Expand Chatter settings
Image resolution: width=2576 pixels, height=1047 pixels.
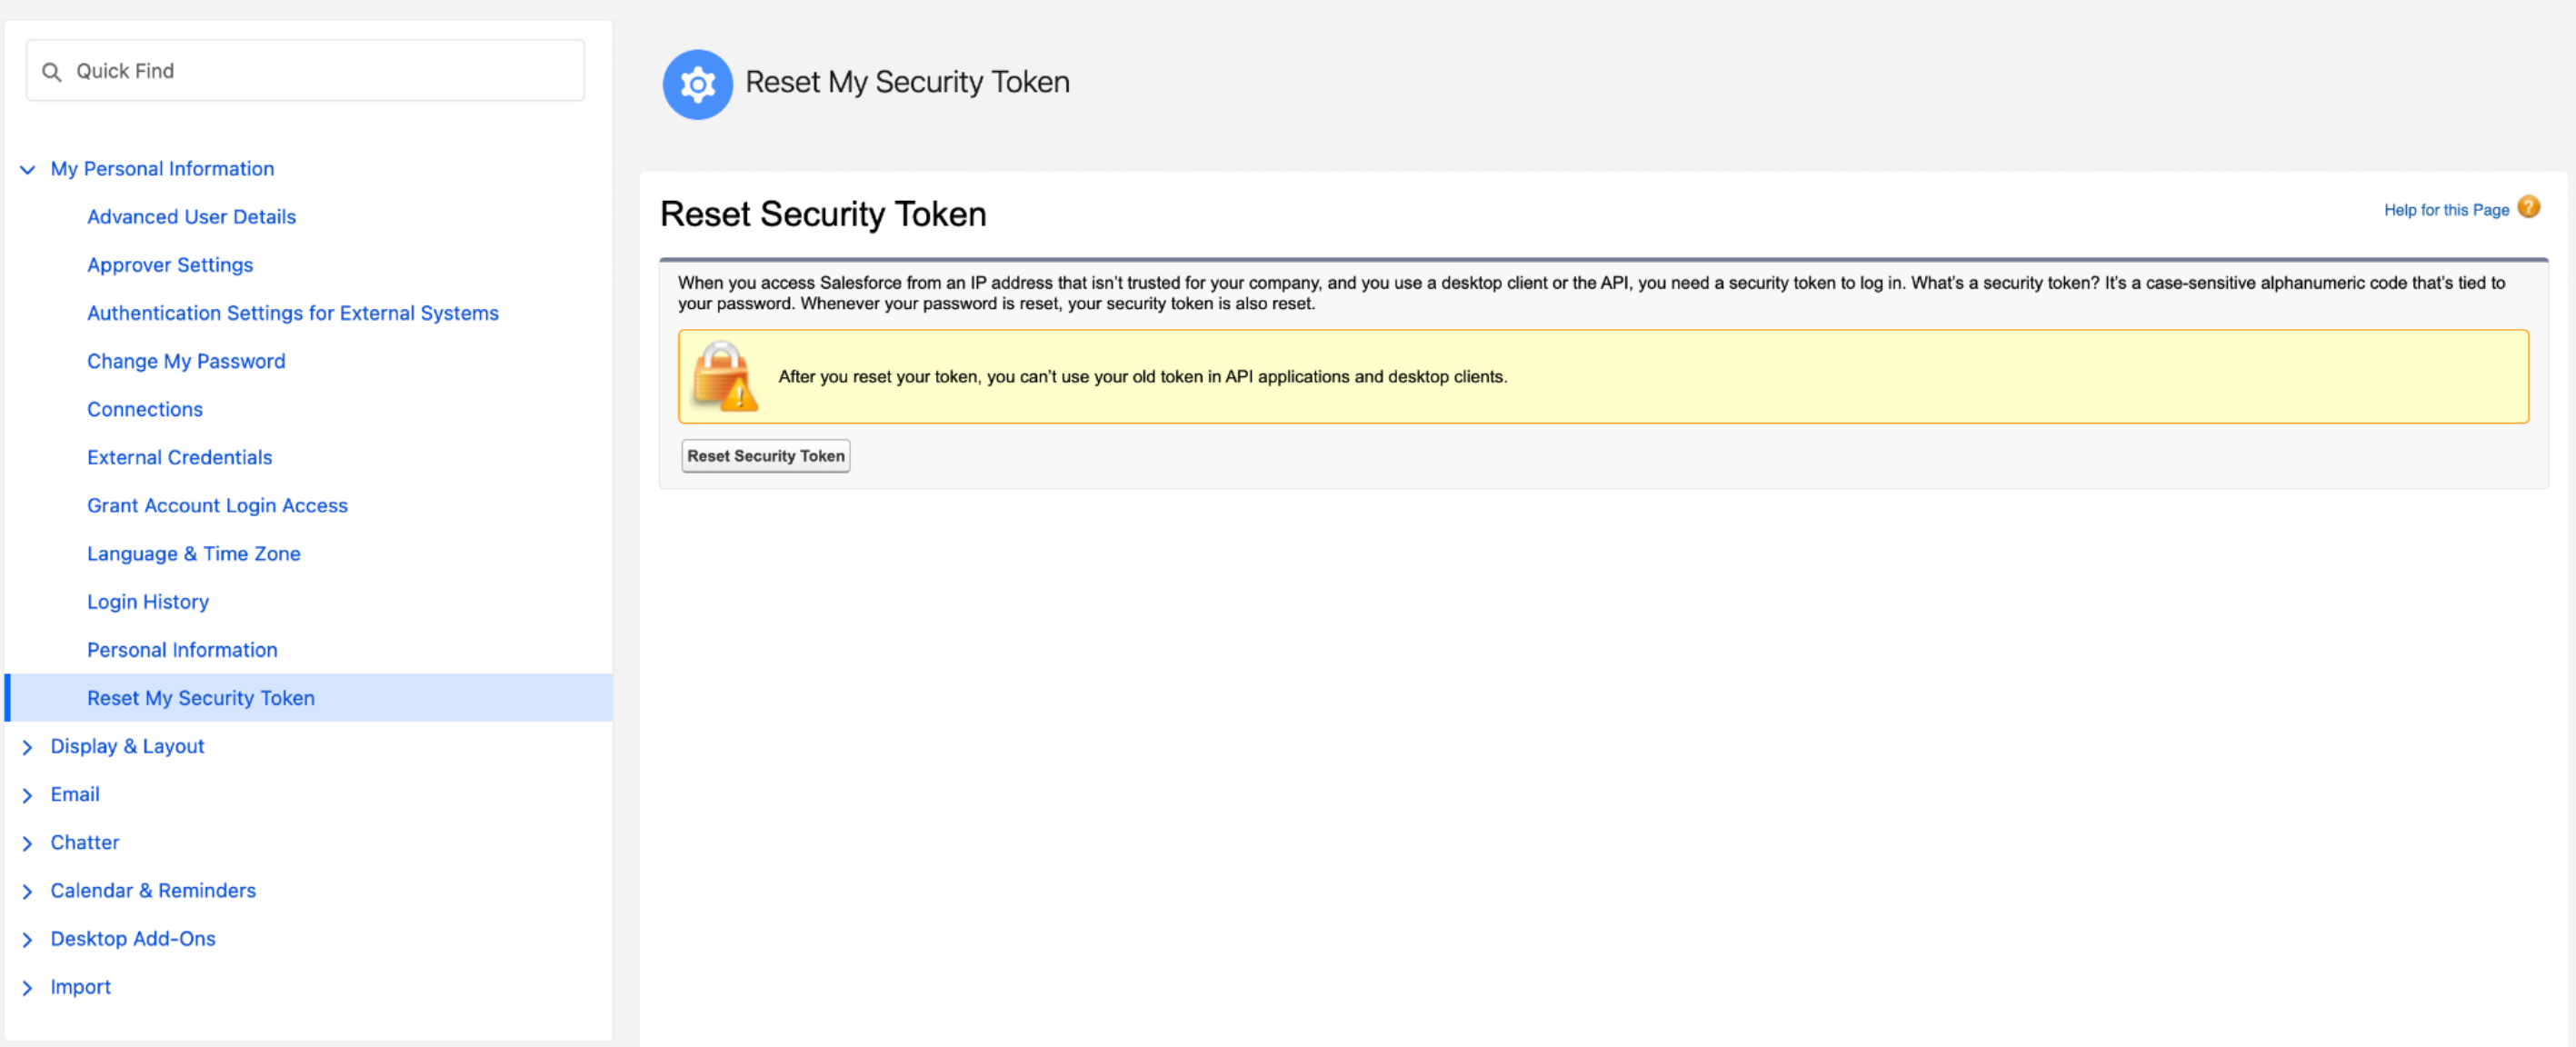click(x=28, y=842)
